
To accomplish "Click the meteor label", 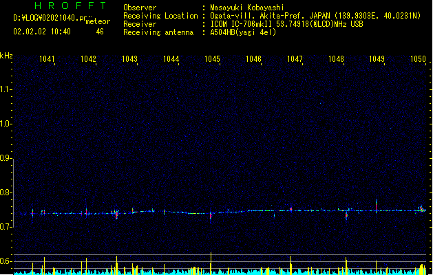I will point(98,21).
